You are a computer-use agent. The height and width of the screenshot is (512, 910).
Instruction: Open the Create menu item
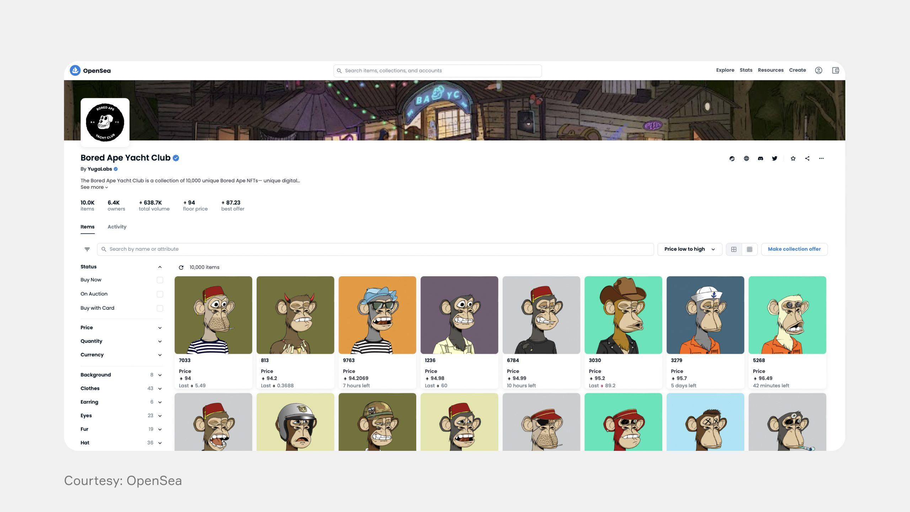click(797, 70)
